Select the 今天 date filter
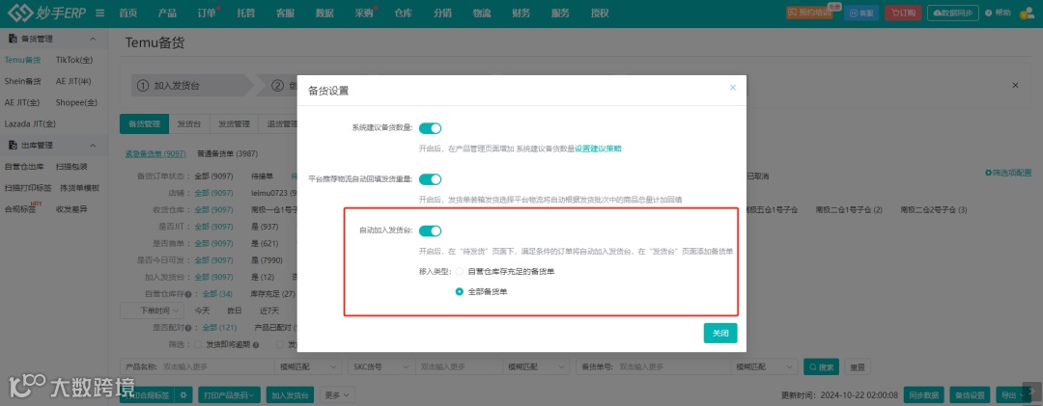The width and height of the screenshot is (1043, 406). click(x=202, y=311)
